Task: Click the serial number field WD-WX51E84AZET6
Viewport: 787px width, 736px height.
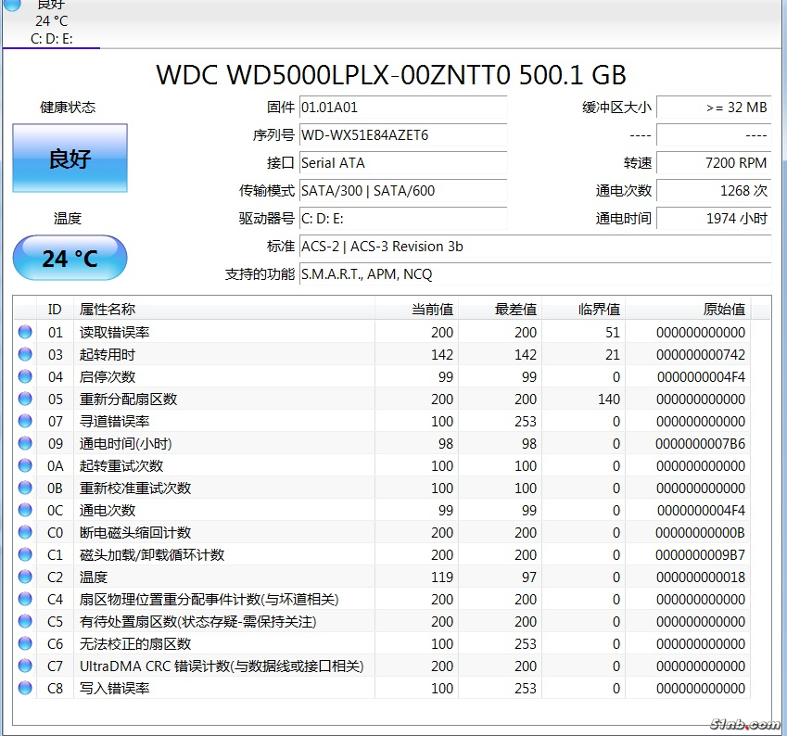Action: 403,135
